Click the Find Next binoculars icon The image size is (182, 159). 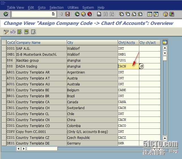112,14
